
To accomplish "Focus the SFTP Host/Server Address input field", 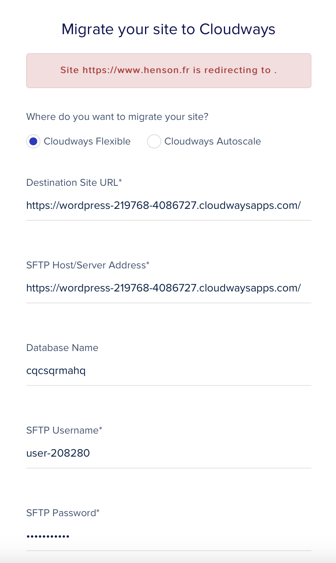I will click(x=169, y=288).
